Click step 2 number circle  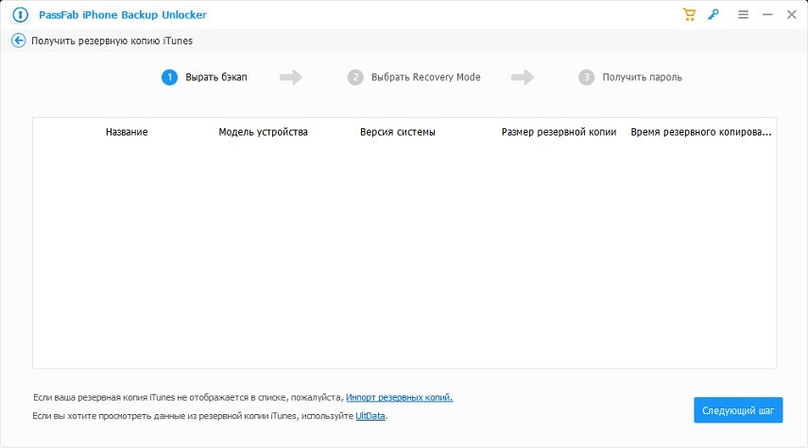click(355, 77)
